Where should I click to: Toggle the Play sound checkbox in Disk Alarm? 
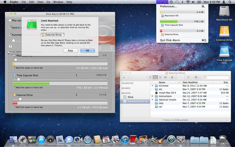coord(10,20)
